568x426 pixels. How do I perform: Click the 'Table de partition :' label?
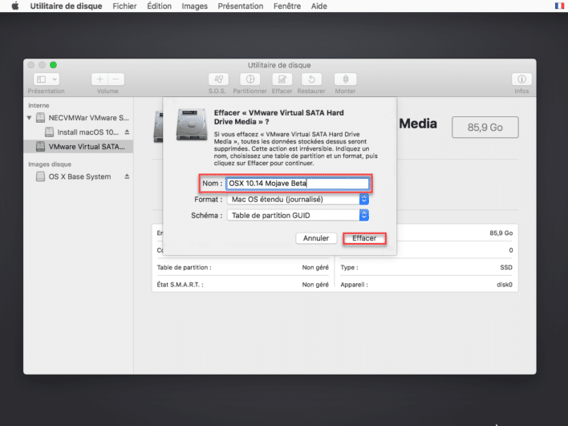click(184, 267)
